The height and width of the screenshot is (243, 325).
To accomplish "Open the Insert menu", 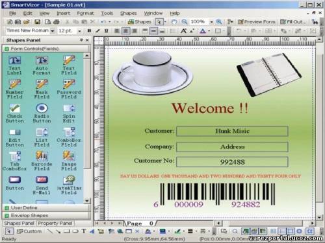I will coord(63,14).
